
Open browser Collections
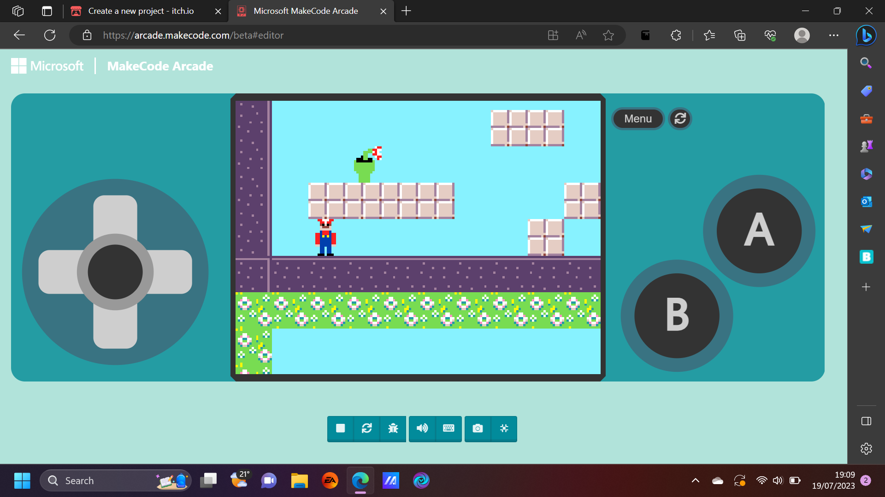[x=740, y=35]
